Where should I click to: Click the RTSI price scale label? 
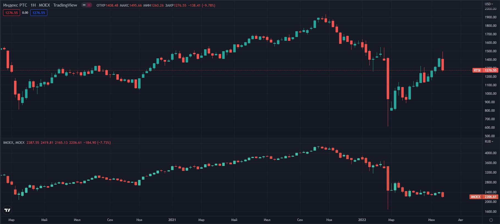pos(477,70)
